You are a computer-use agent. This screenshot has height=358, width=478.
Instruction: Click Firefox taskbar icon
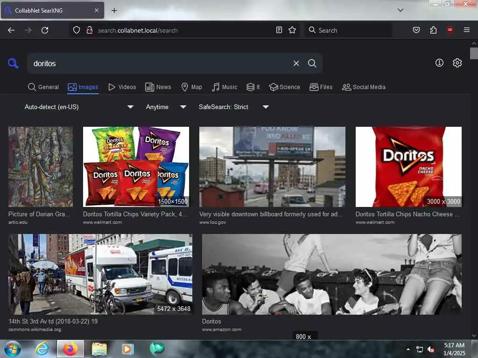tap(70, 349)
